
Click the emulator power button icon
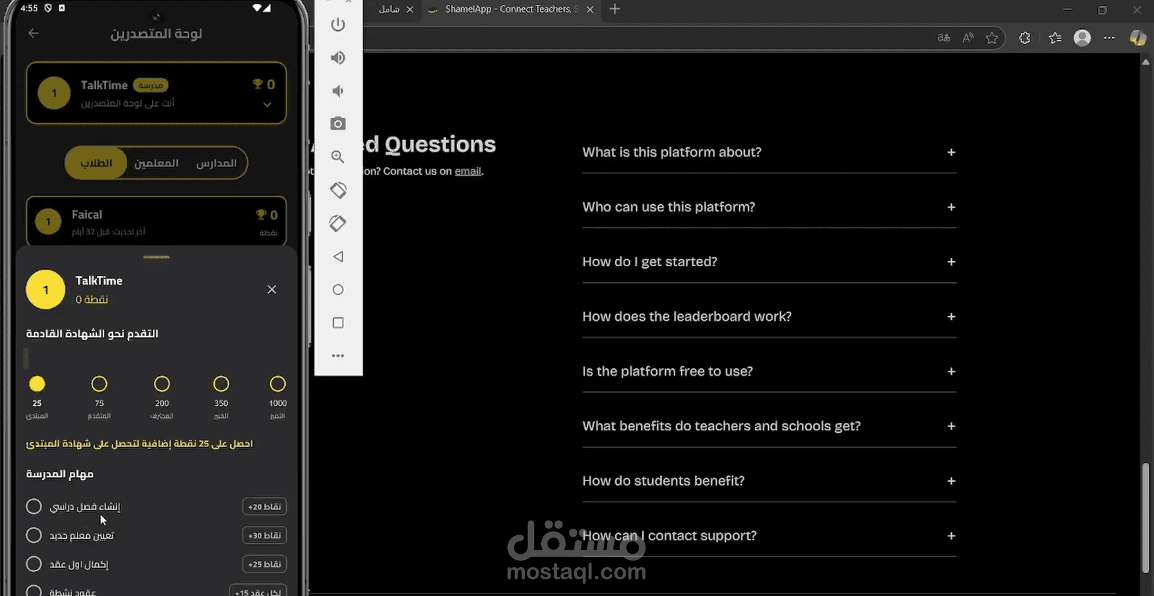click(338, 25)
